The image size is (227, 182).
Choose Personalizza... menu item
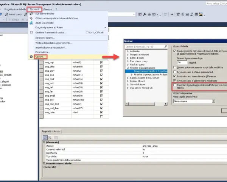(x=68, y=52)
